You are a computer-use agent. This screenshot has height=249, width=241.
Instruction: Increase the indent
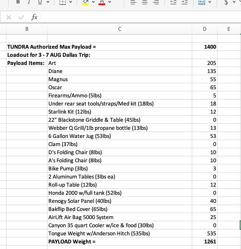[184, 2]
